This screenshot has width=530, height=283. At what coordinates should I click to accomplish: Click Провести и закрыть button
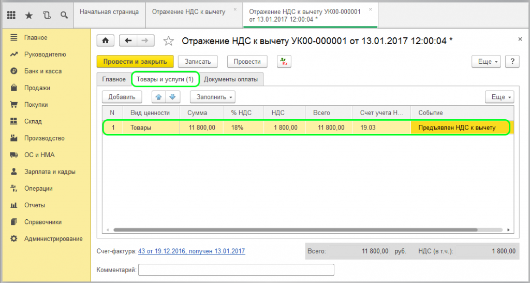coord(135,62)
